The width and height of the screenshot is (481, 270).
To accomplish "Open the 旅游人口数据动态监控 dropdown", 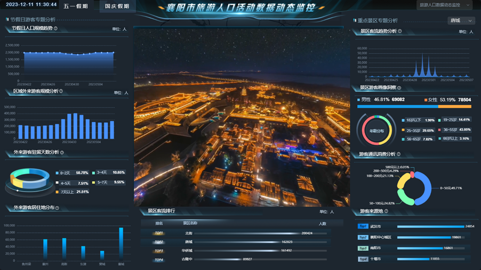I will [x=444, y=5].
